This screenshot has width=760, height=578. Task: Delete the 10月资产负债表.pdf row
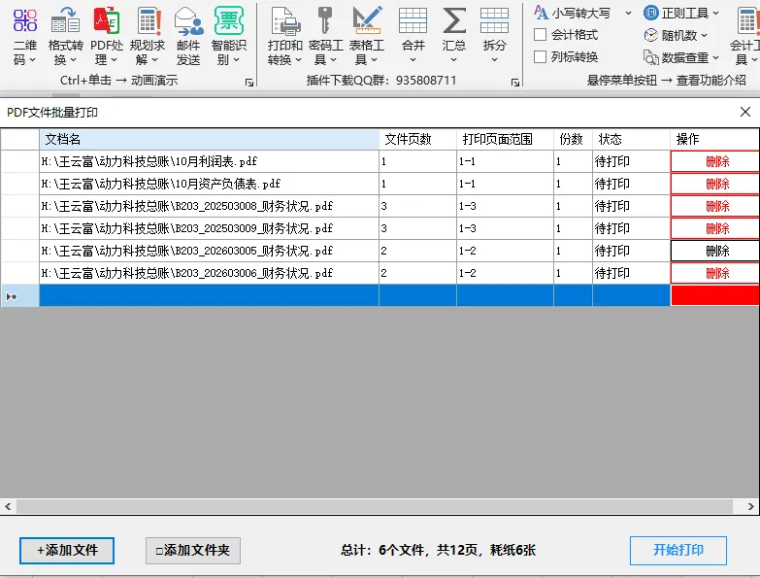click(716, 184)
